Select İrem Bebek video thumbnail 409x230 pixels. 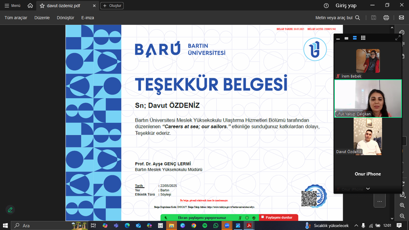368,61
